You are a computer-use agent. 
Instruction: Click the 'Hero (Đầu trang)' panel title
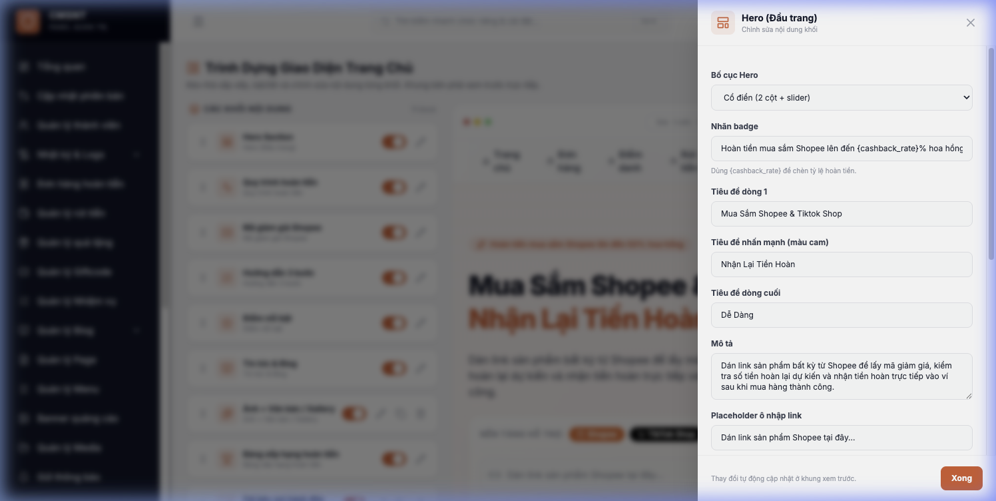(x=780, y=18)
